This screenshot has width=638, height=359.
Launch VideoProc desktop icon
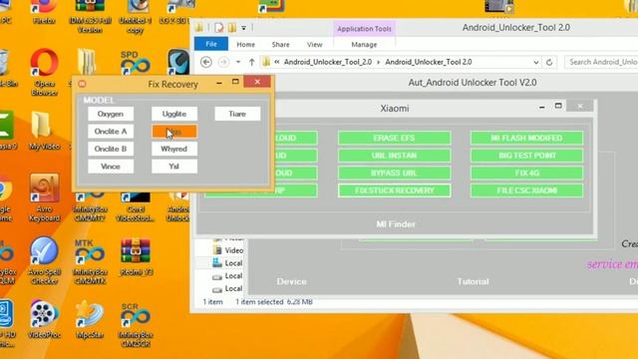click(x=44, y=319)
